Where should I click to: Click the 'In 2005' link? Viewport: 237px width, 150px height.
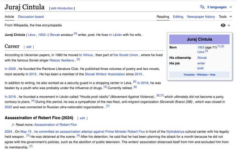pos(10,69)
